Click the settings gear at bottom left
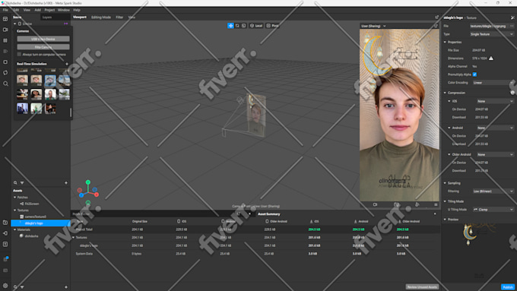 5,286
